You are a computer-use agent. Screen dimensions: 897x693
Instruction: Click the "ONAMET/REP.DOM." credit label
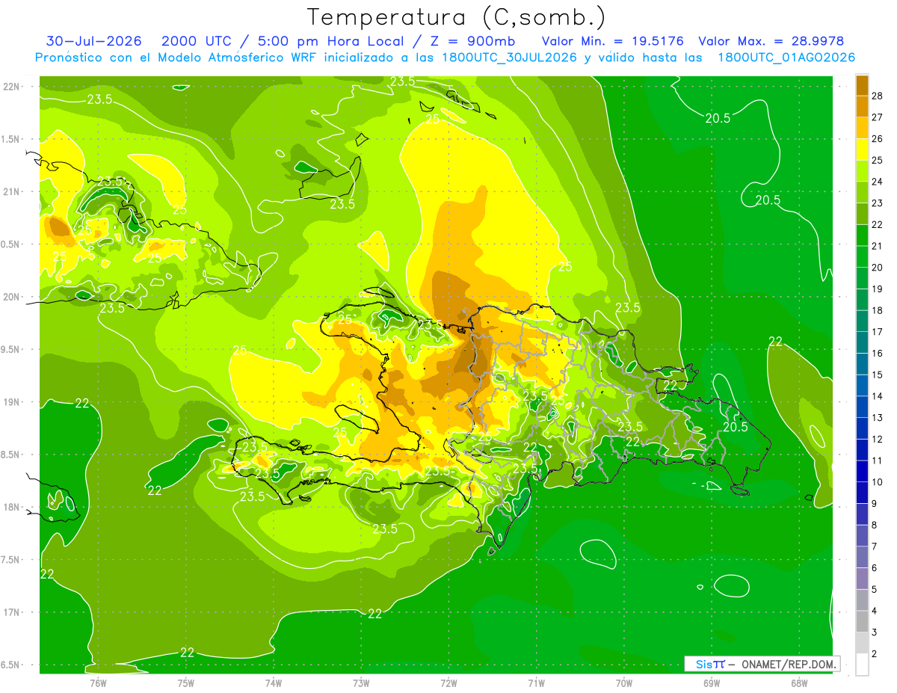[789, 664]
